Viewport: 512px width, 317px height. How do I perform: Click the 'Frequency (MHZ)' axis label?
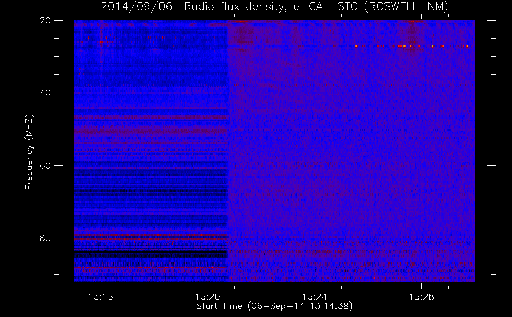point(29,152)
